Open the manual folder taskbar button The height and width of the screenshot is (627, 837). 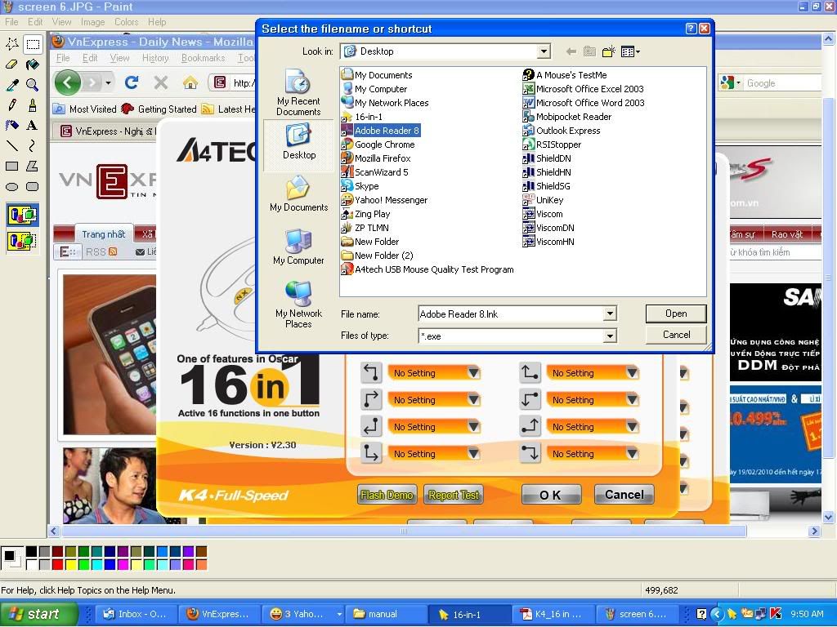(386, 614)
